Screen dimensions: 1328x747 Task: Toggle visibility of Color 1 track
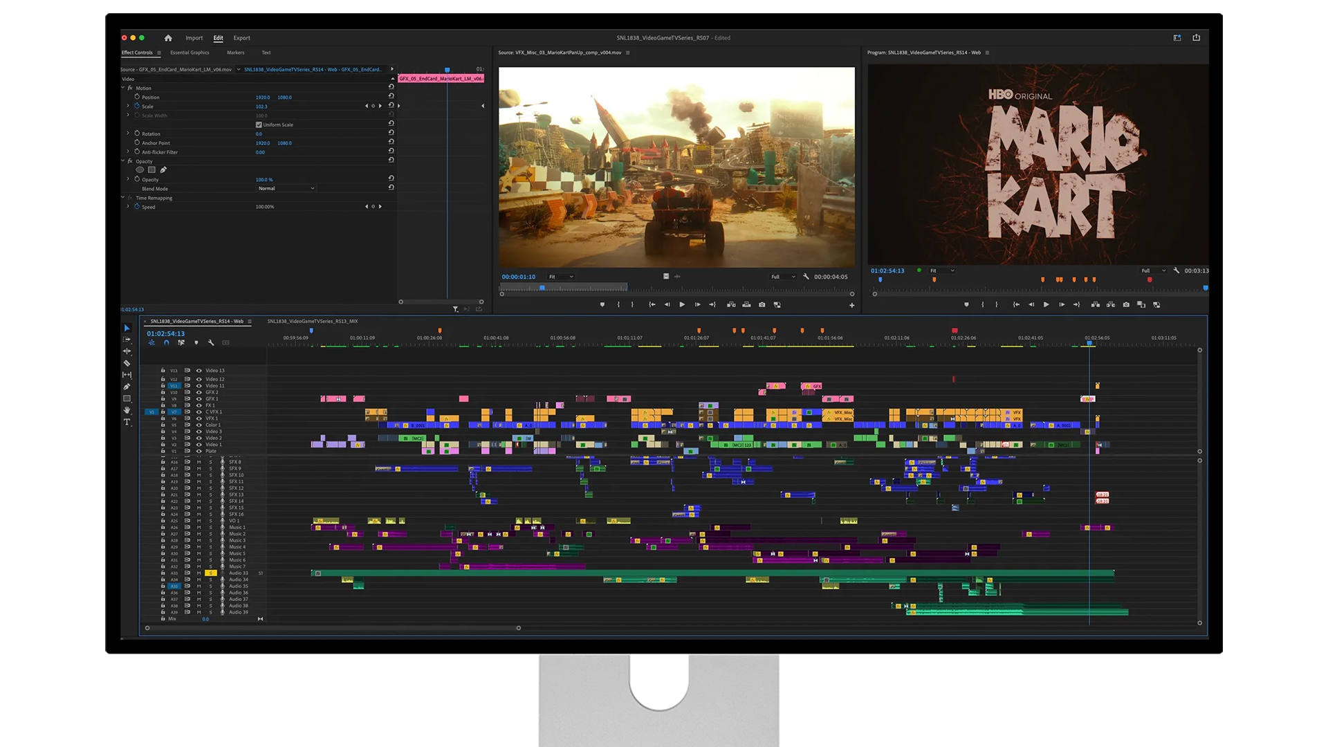pyautogui.click(x=199, y=425)
